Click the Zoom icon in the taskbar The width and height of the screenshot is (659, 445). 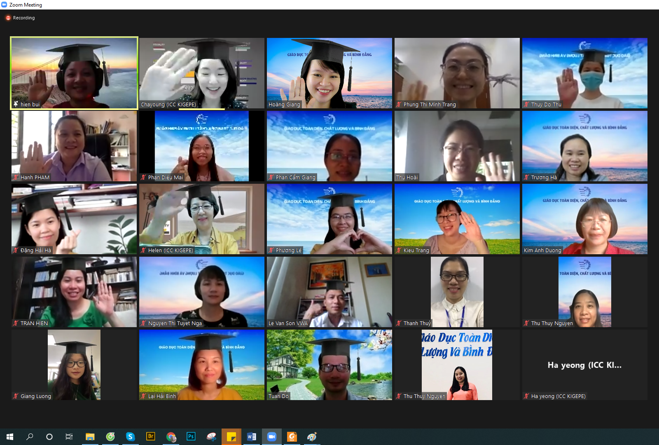point(271,436)
